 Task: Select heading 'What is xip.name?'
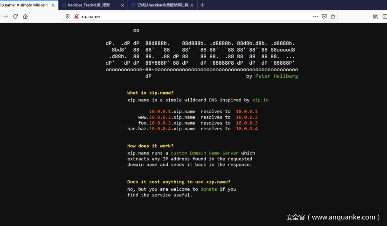coord(150,93)
